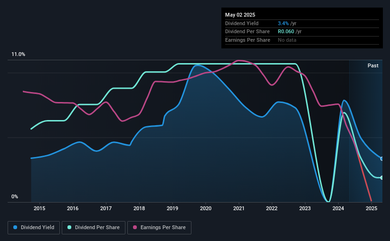The height and width of the screenshot is (241, 390).
Task: Click the blue Dividend Yield endpoint marker
Action: [x=382, y=159]
